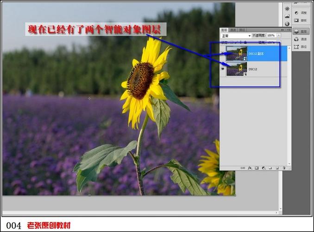Open the 通道 panel from right dock
314x232 pixels.
click(301, 39)
